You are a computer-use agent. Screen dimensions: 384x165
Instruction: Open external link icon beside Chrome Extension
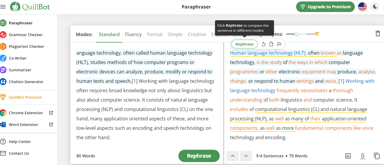[51, 113]
